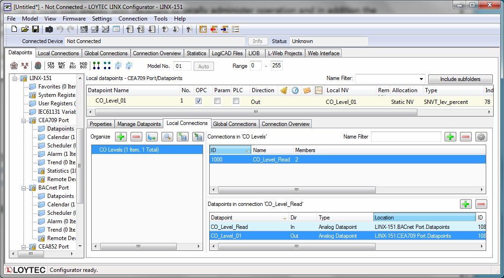Click the round up-arrow toolbar icon

[165, 29]
